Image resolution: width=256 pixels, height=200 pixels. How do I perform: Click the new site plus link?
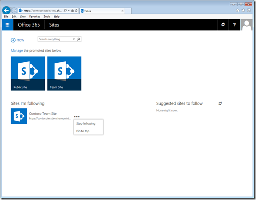(17, 40)
